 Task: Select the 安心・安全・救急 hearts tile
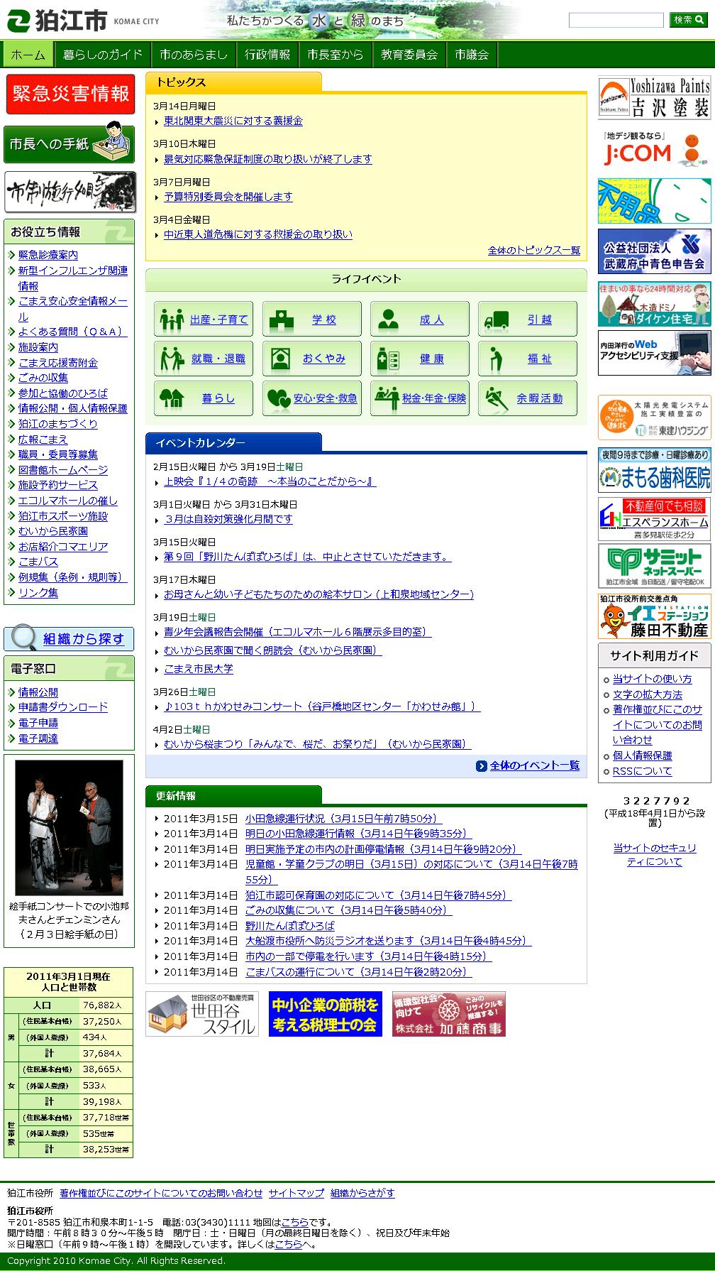pyautogui.click(x=311, y=398)
